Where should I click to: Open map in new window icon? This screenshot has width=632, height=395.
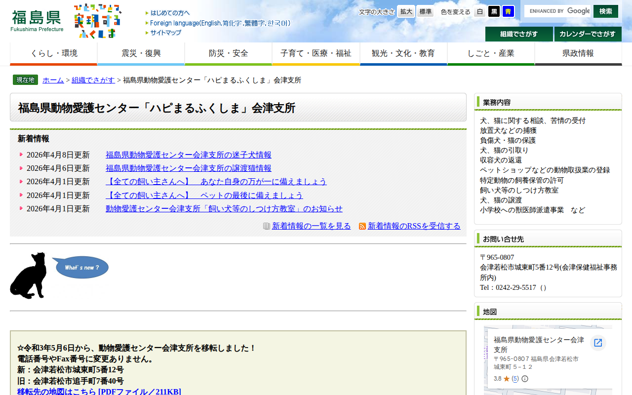point(598,343)
